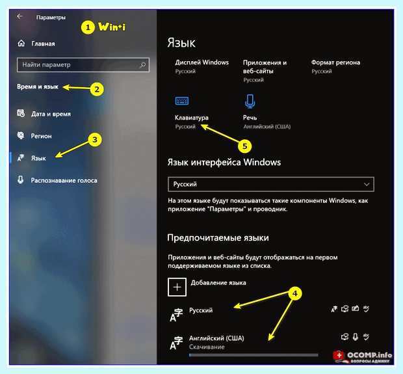Click the plus icon to add language
403x374 pixels.
pyautogui.click(x=177, y=287)
